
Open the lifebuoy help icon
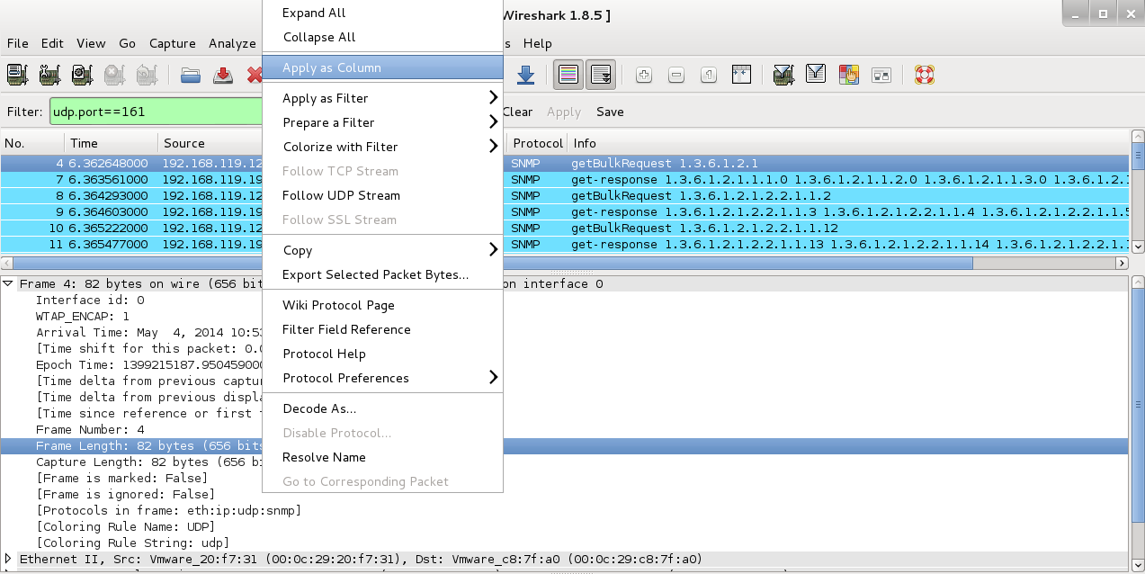[x=925, y=75]
